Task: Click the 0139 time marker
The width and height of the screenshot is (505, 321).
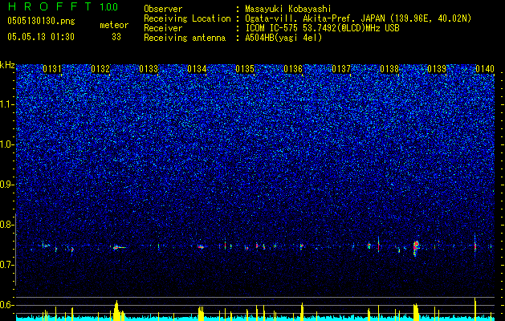Action: click(x=437, y=69)
